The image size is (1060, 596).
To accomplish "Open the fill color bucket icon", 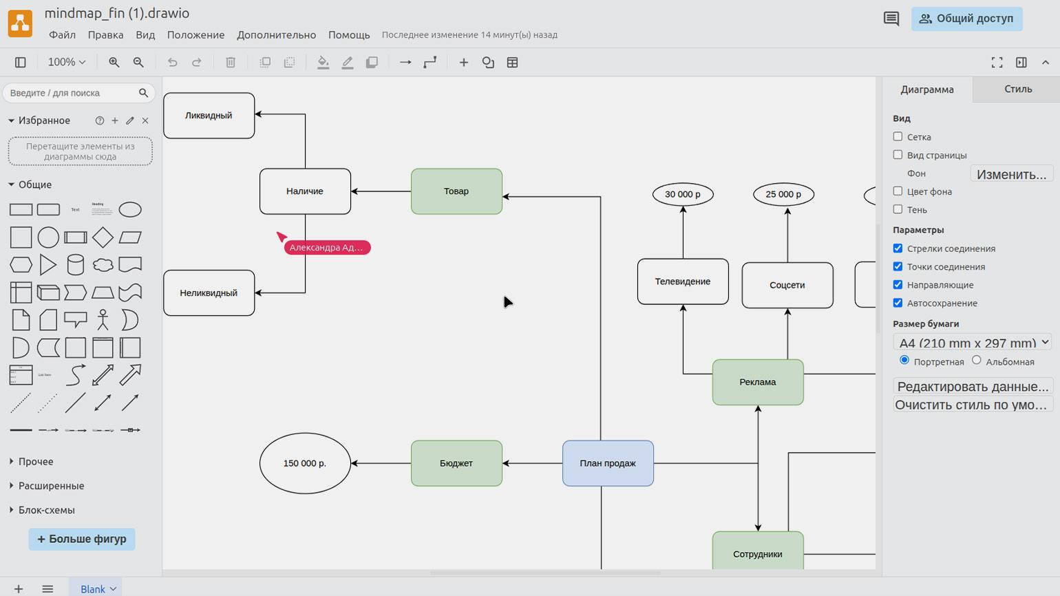I will [x=323, y=63].
